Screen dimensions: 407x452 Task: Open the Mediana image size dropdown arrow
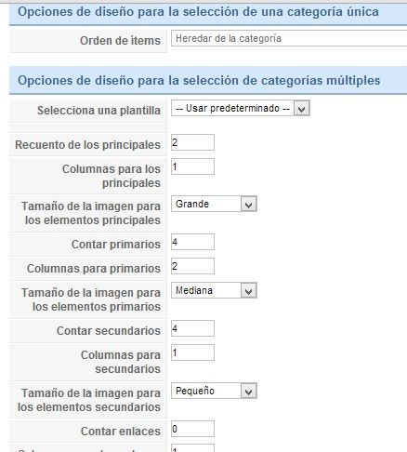coord(249,290)
